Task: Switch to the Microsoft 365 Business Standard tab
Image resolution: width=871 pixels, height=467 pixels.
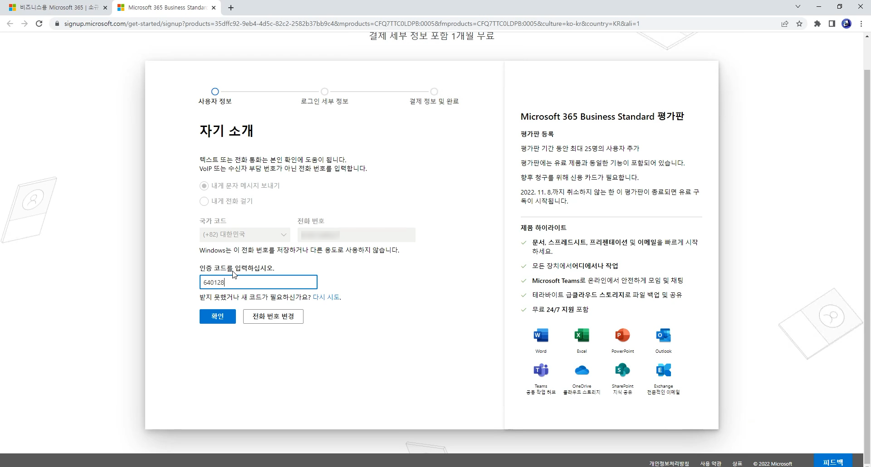Action: pos(166,8)
